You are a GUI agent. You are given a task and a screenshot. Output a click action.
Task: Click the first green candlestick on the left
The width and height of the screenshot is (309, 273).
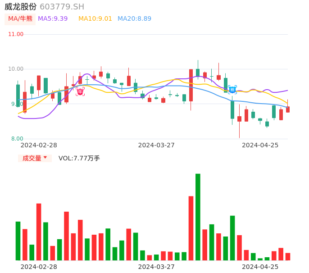click(18, 96)
